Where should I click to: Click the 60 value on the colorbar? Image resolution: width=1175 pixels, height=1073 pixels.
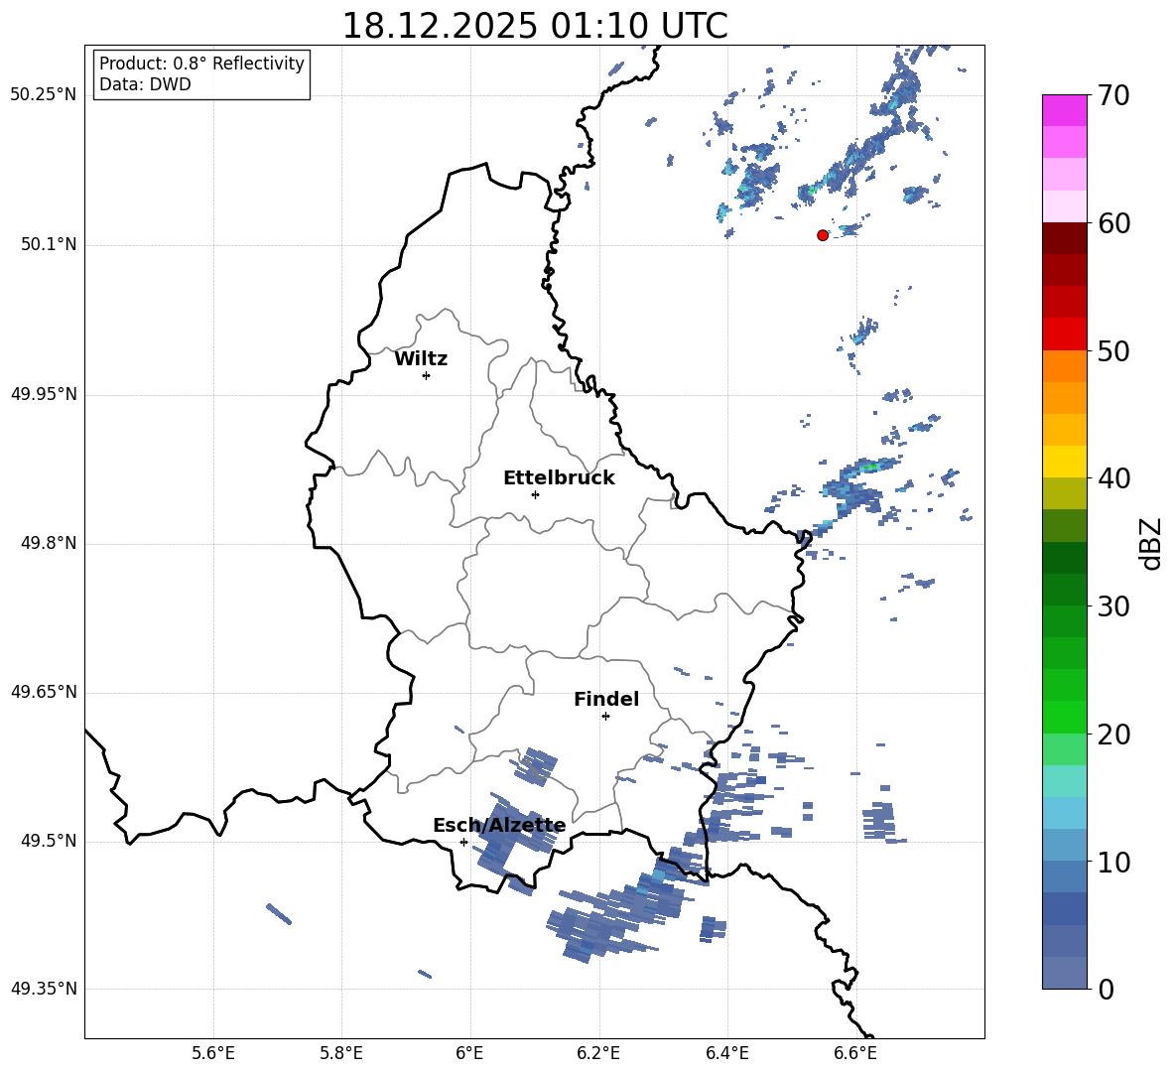[1113, 223]
